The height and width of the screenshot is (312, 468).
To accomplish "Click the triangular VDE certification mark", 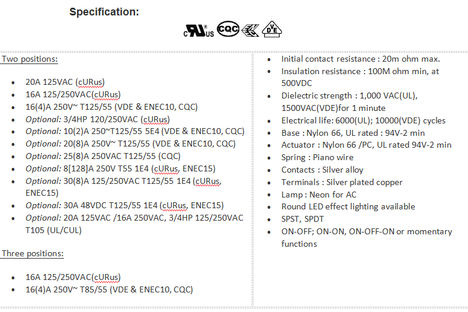I will (x=273, y=30).
